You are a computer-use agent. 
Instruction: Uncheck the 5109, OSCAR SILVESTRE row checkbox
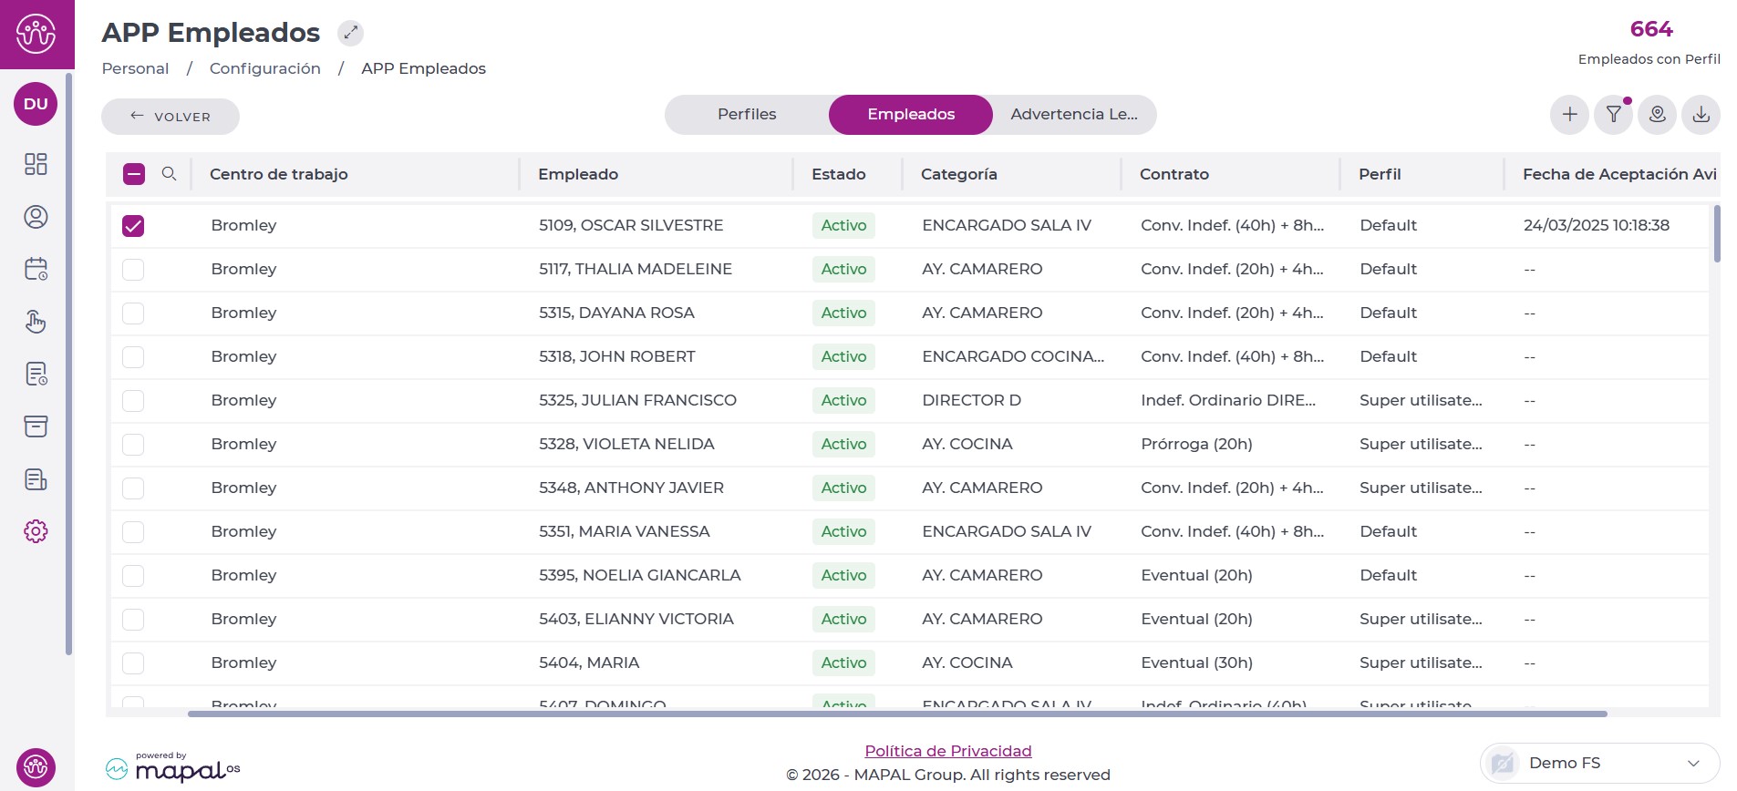133,226
